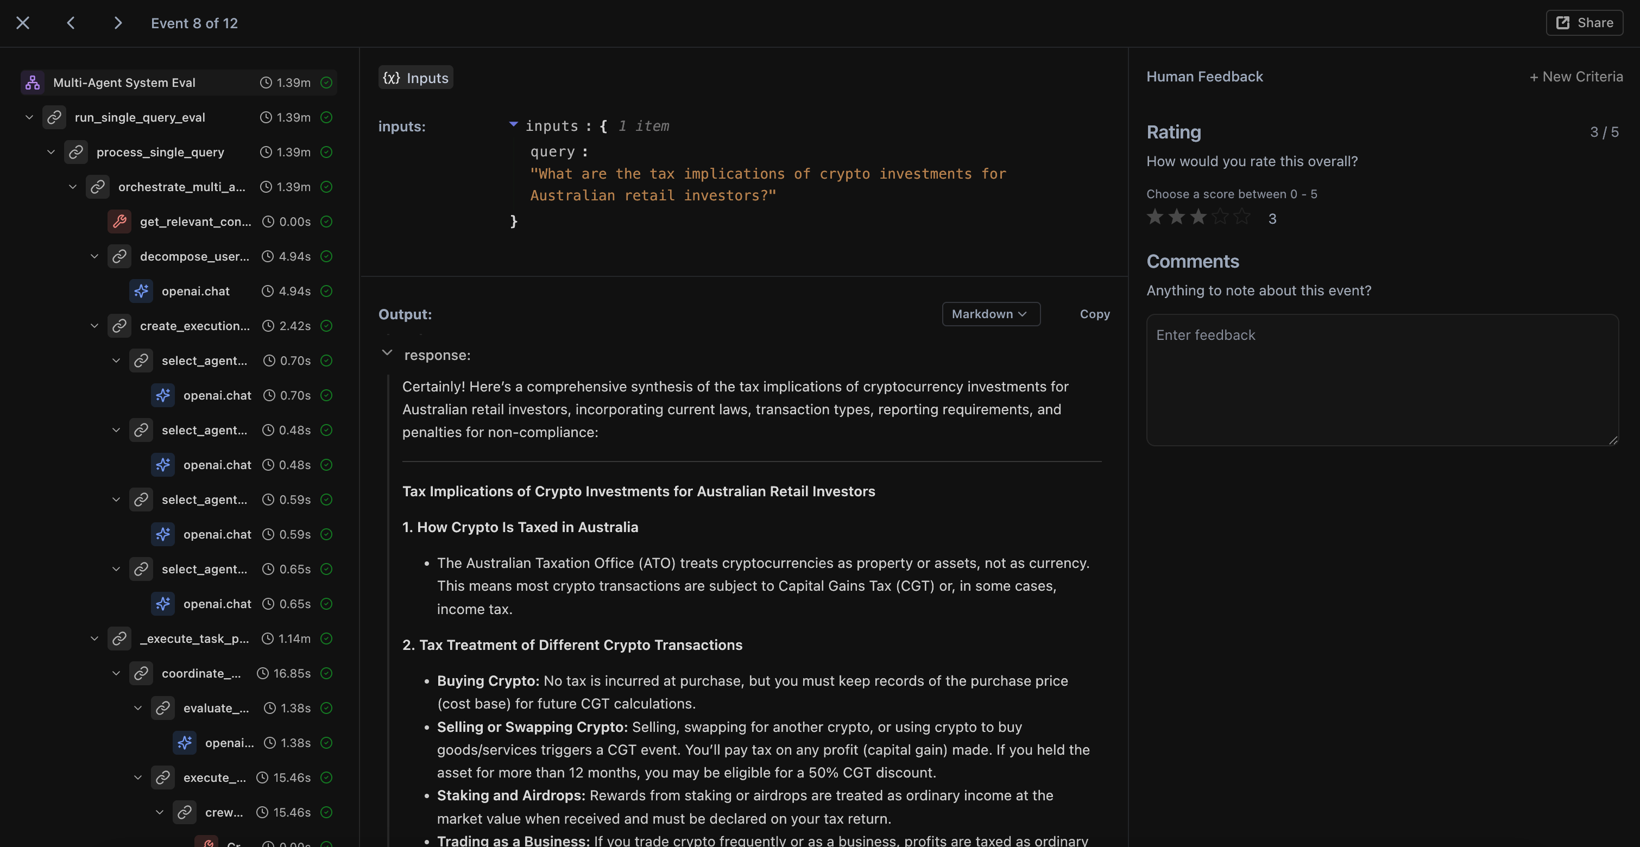Collapse execute_... tree node

point(137,778)
